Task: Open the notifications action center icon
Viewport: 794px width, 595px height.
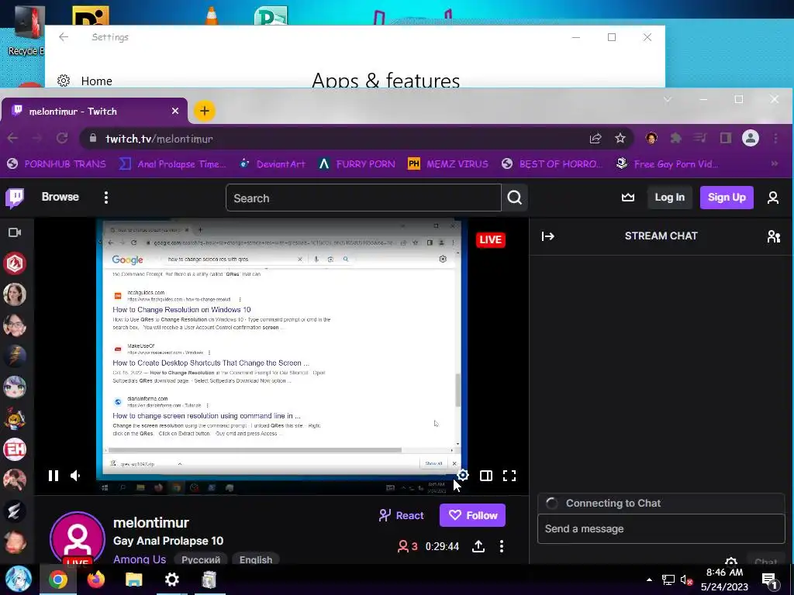Action: (768, 580)
